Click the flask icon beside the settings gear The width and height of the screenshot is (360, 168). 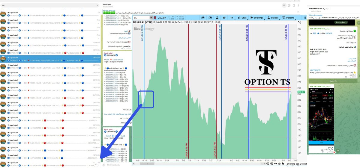(217, 18)
